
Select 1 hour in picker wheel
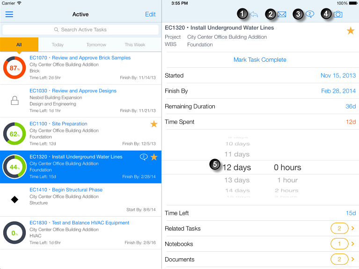click(x=287, y=180)
